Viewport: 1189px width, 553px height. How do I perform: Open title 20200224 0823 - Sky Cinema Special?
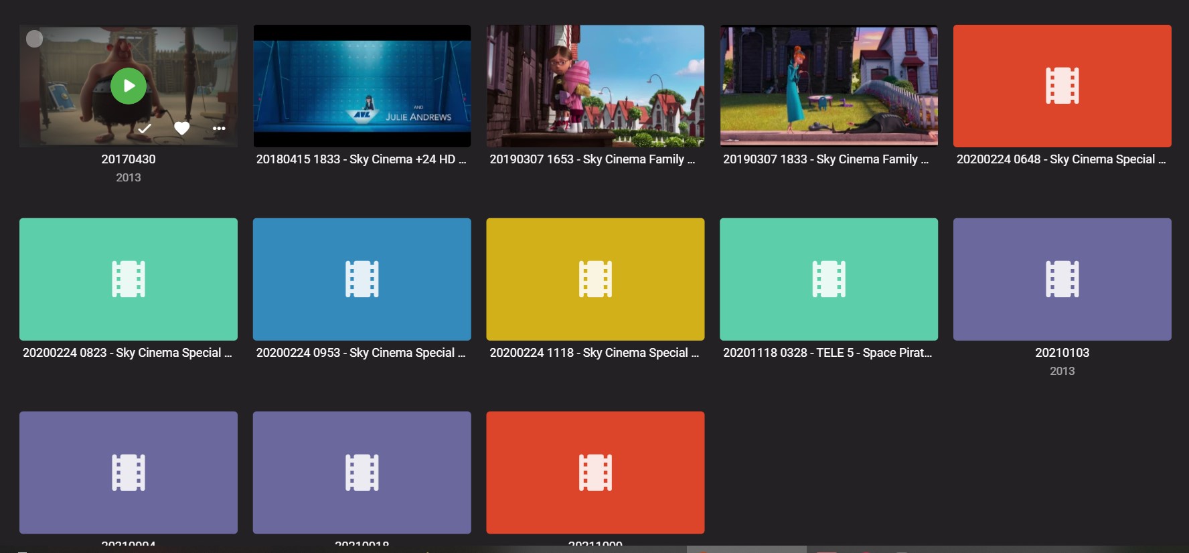click(127, 353)
